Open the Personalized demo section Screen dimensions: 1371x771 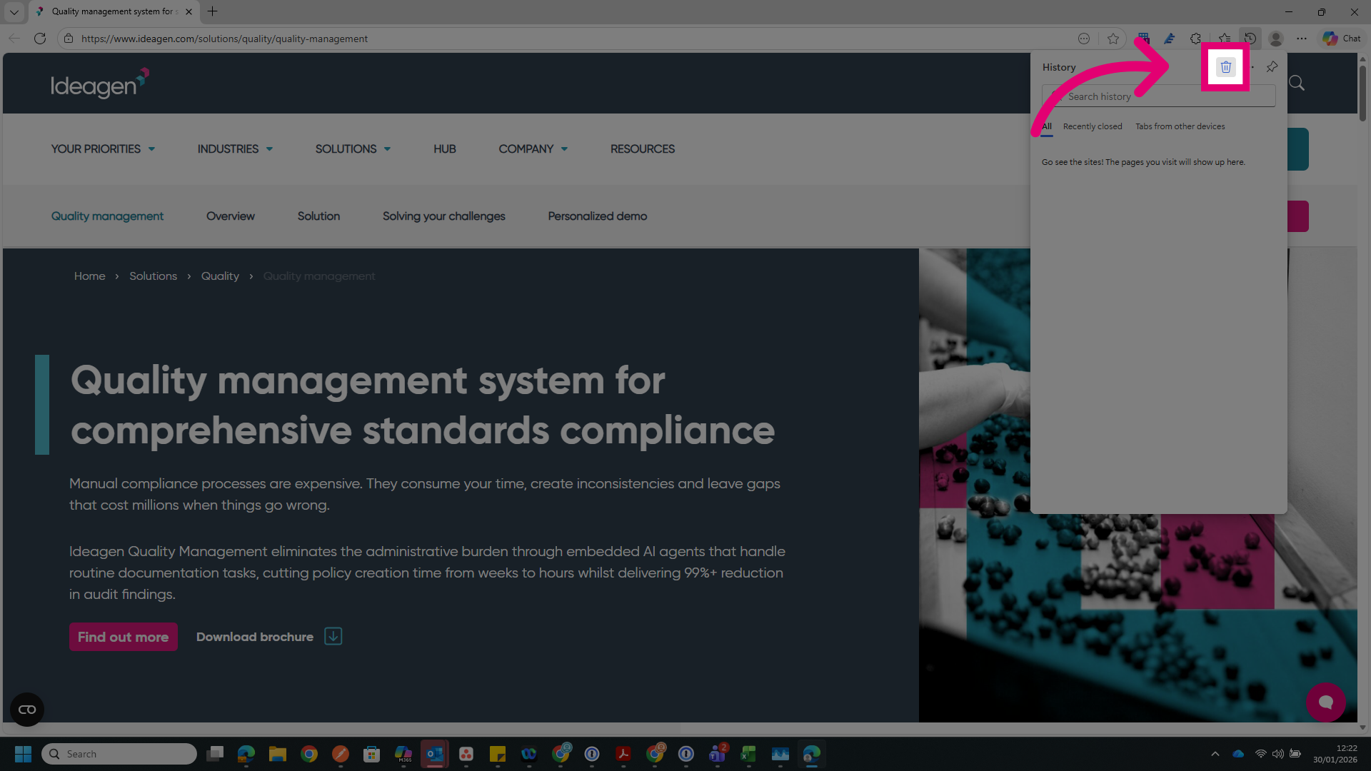point(597,216)
